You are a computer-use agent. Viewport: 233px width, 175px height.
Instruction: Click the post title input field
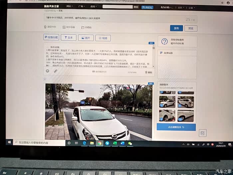click(120, 19)
